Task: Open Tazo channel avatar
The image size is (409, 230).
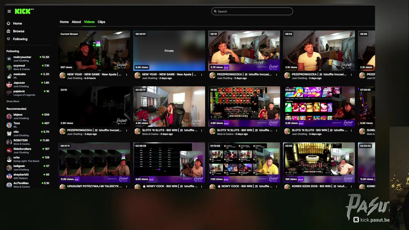Action: coord(9,125)
